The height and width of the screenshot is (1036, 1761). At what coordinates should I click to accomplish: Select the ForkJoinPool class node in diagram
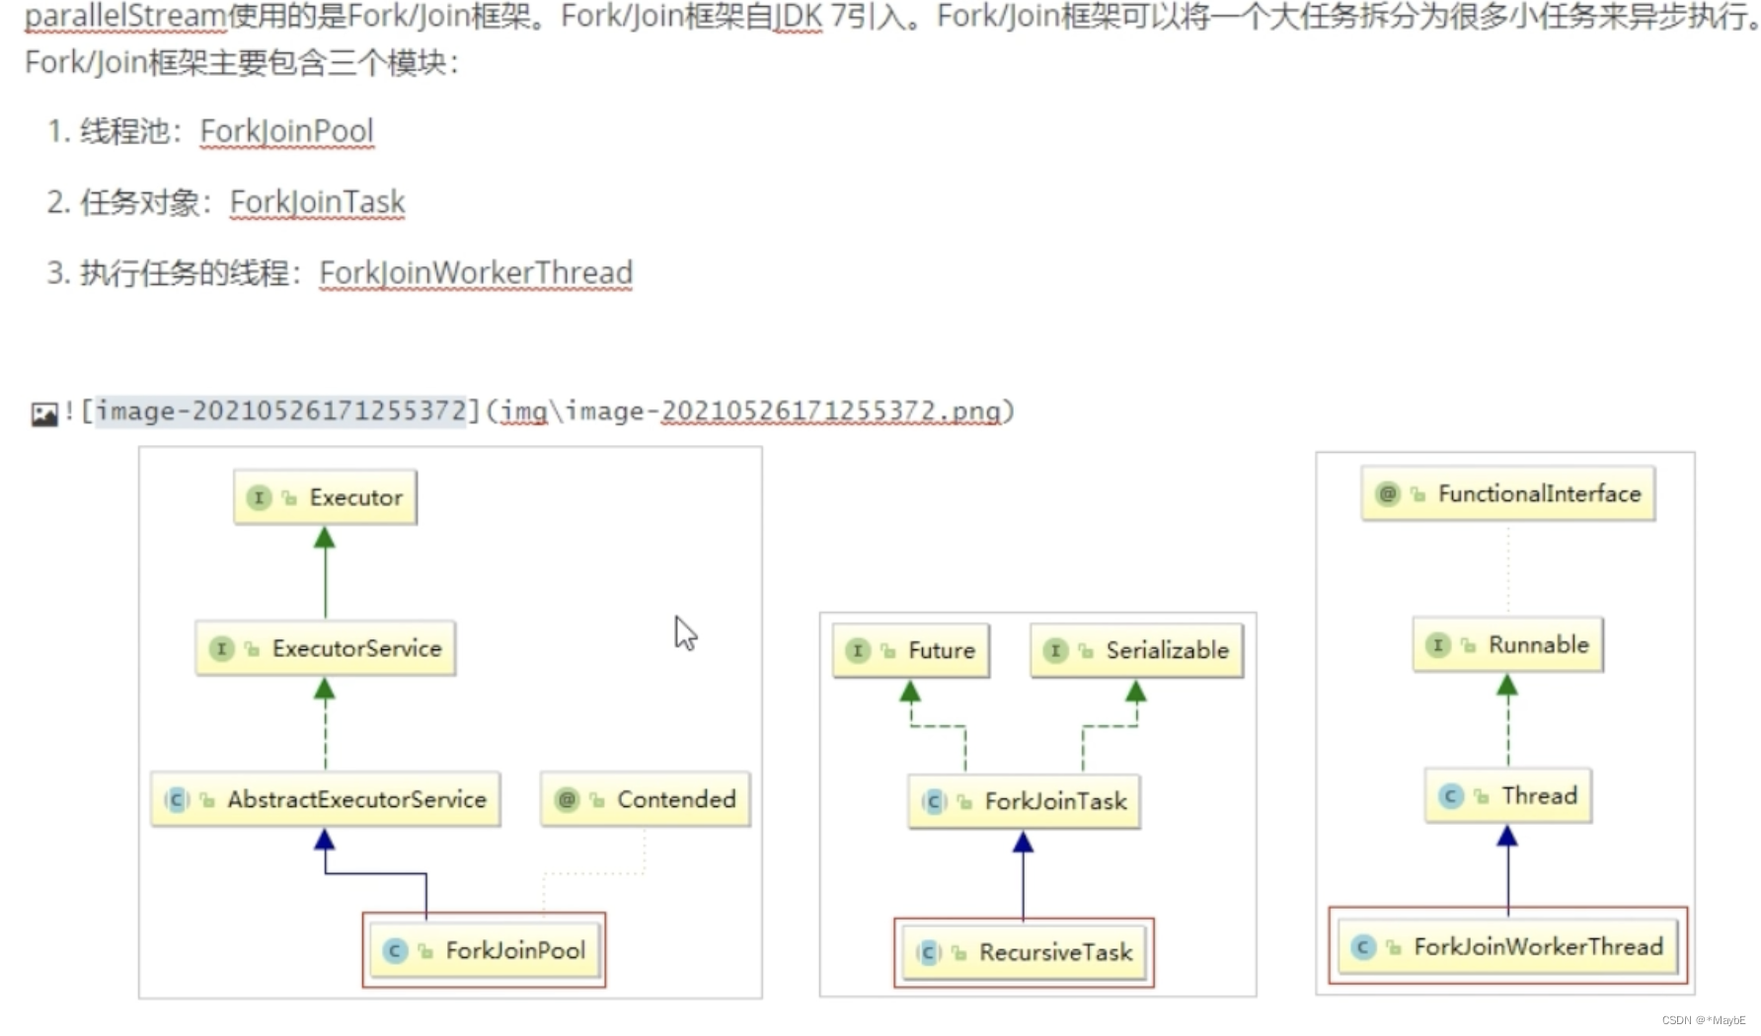tap(485, 950)
